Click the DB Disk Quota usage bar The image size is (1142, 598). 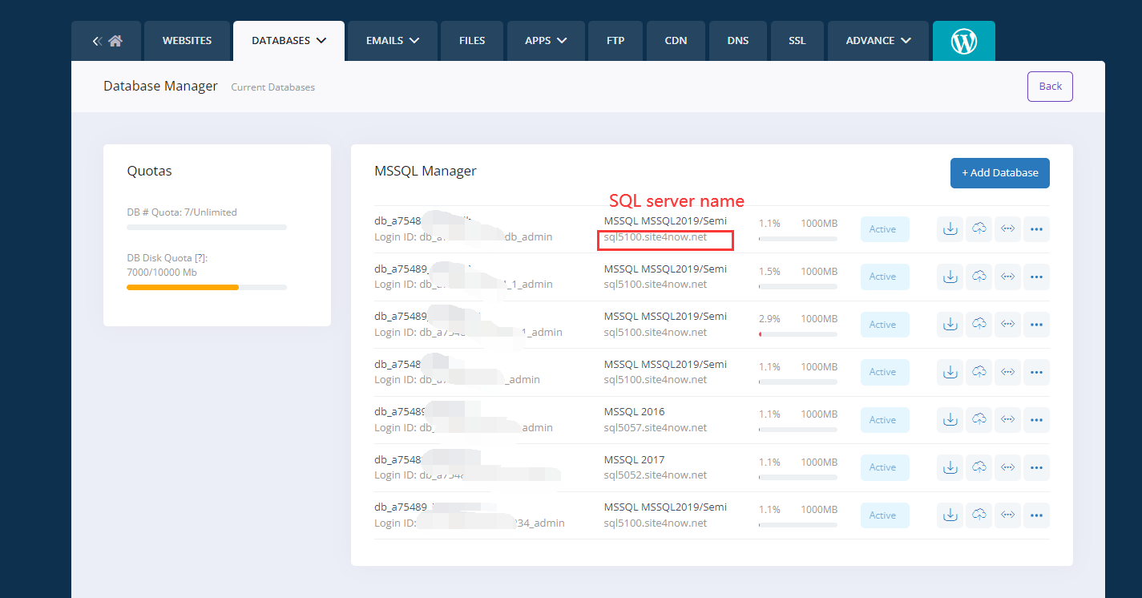click(206, 287)
